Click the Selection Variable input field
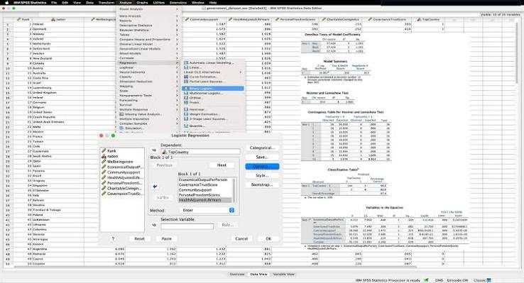 (187, 226)
